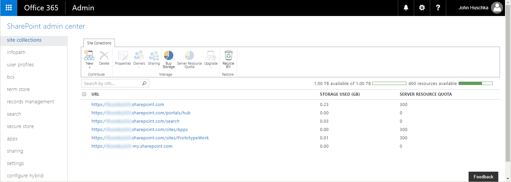This screenshot has width=511, height=182.
Task: Click the Admin header link
Action: (x=83, y=8)
